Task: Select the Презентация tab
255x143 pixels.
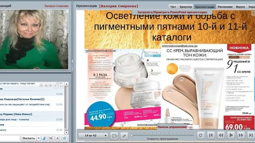Action: pyautogui.click(x=205, y=7)
